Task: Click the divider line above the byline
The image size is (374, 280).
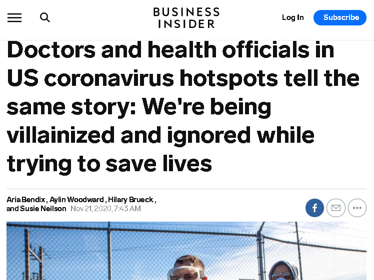Action: pos(186,189)
